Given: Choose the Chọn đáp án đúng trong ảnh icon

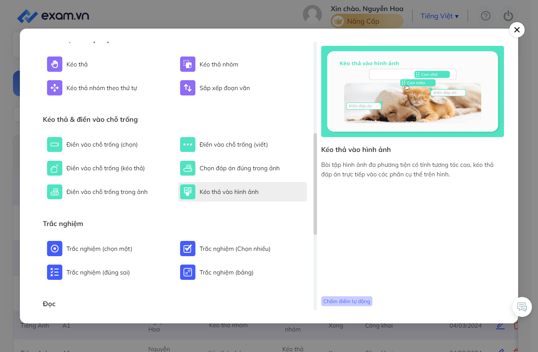Looking at the screenshot, I should [x=188, y=168].
